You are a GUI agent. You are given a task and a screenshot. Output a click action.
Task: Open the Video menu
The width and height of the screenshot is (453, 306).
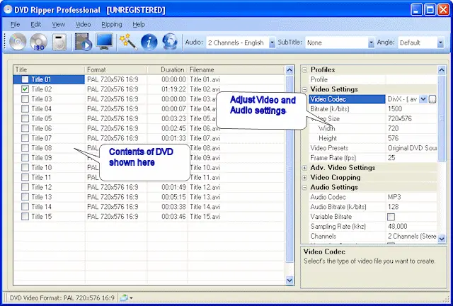click(84, 25)
